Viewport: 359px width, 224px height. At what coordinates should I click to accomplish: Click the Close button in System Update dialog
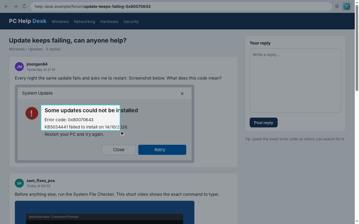point(119,150)
